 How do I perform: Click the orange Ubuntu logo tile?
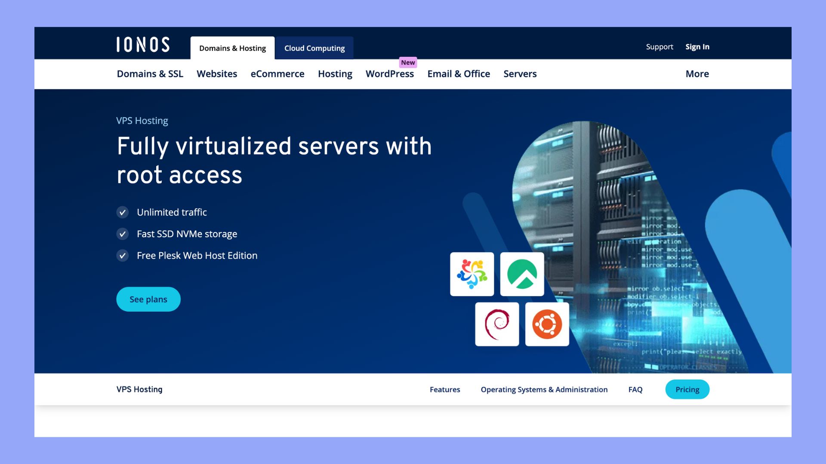click(x=547, y=324)
